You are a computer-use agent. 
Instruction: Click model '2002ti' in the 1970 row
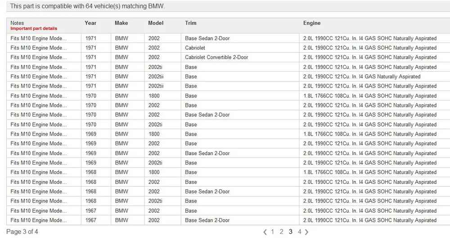155,124
